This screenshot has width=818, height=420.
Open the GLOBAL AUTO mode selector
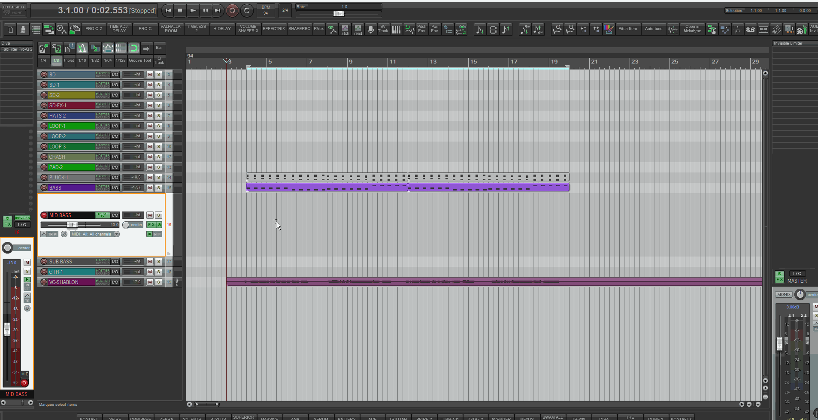coord(15,10)
